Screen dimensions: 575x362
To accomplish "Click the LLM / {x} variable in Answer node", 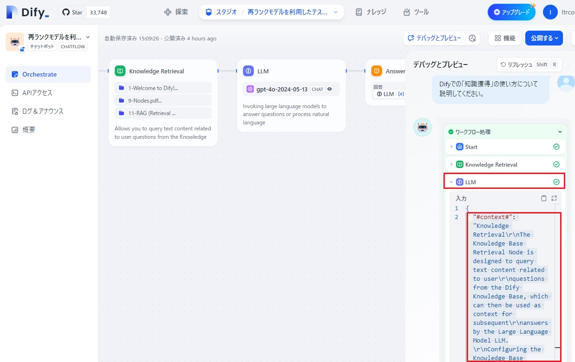I will 390,94.
